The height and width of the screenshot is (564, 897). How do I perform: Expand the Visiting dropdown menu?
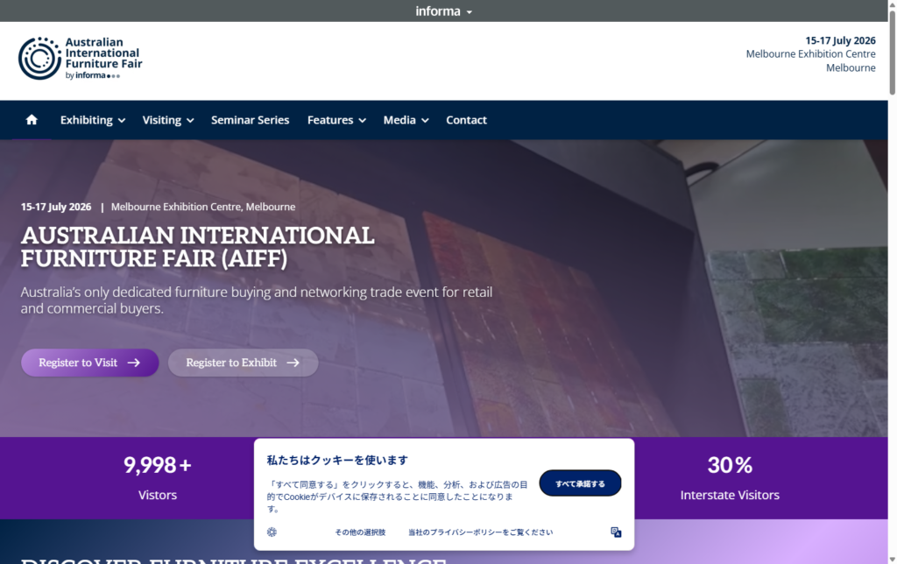click(x=167, y=120)
